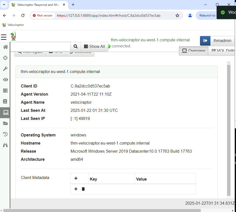The width and height of the screenshot is (236, 212).
Task: Click footer timestamp 2025-01-22T01:31:34.831Z
Action: pyautogui.click(x=210, y=203)
